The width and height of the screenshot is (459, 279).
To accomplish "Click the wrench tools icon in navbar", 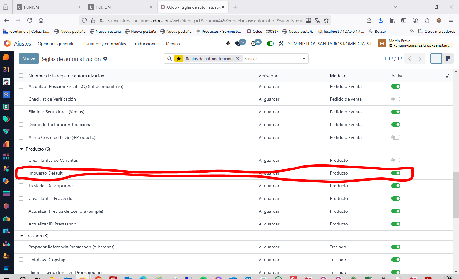I will [281, 44].
